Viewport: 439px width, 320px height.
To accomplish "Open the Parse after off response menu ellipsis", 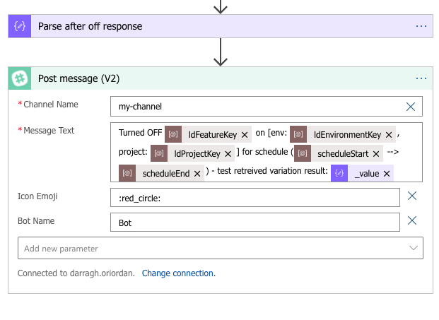I will tap(421, 26).
